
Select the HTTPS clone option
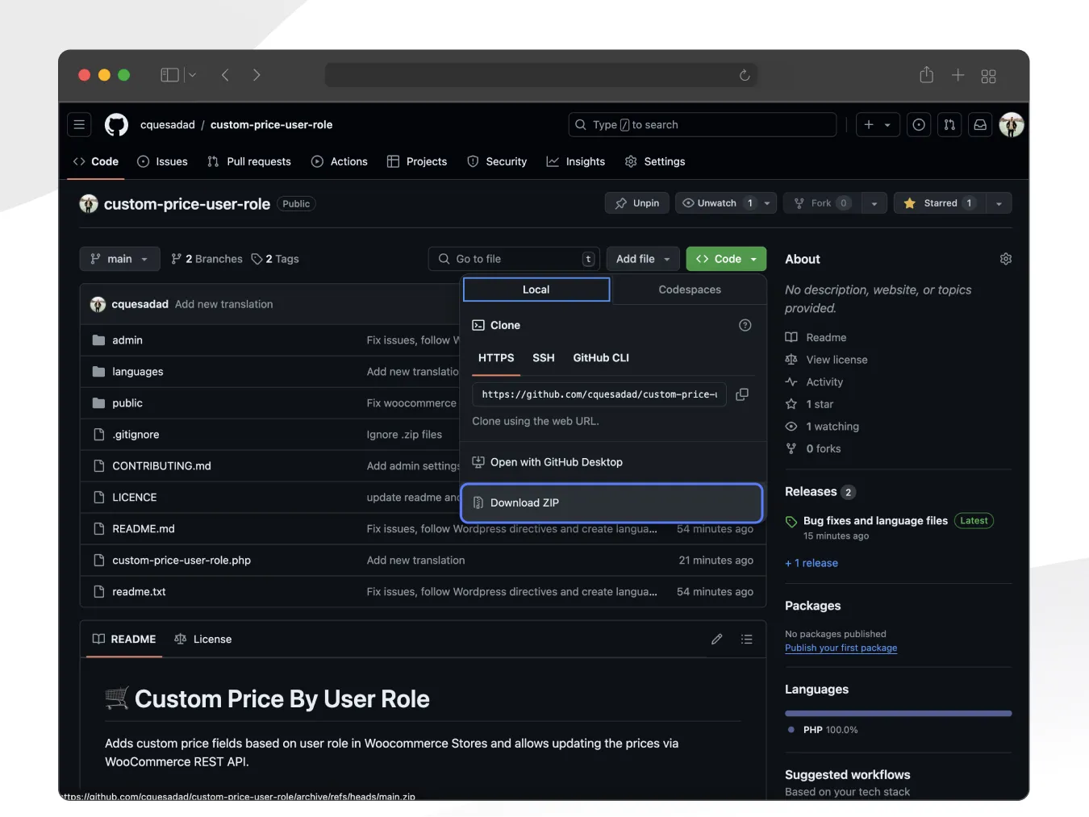(x=496, y=358)
